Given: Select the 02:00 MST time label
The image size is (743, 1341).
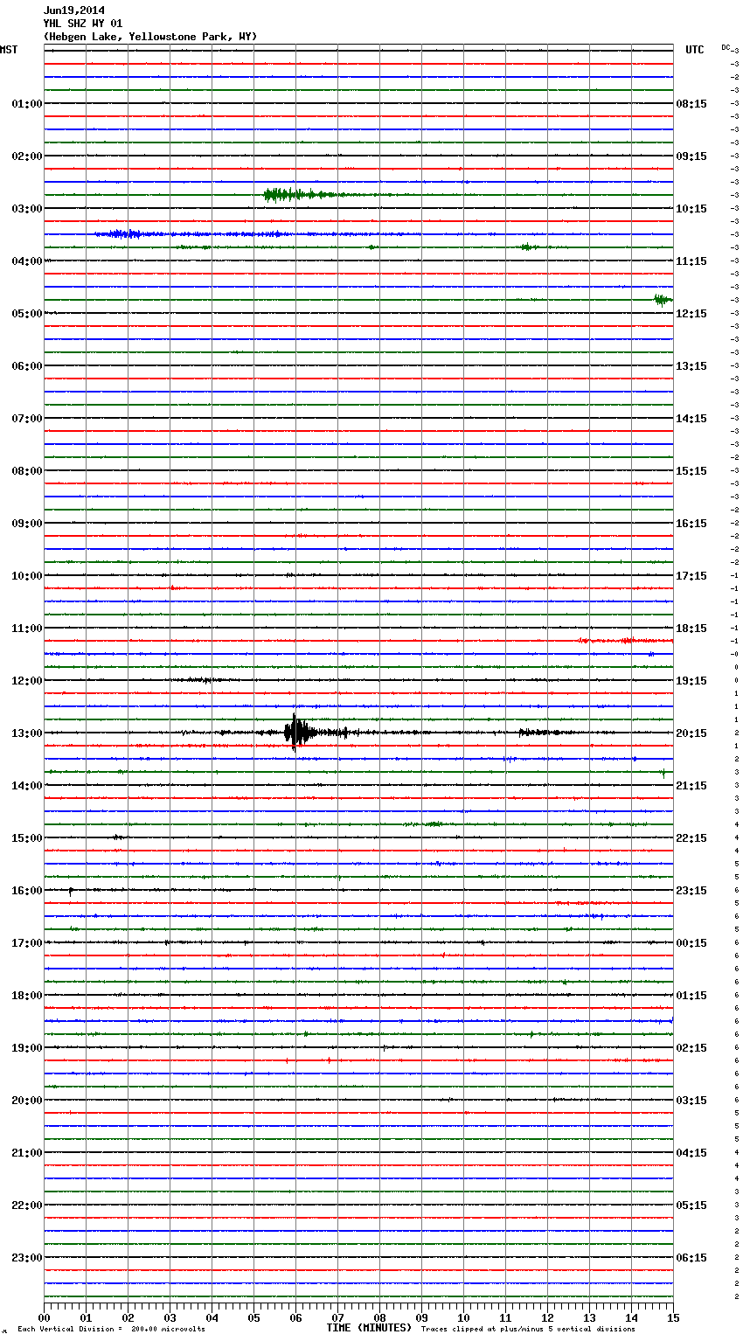Looking at the screenshot, I should 27,156.
